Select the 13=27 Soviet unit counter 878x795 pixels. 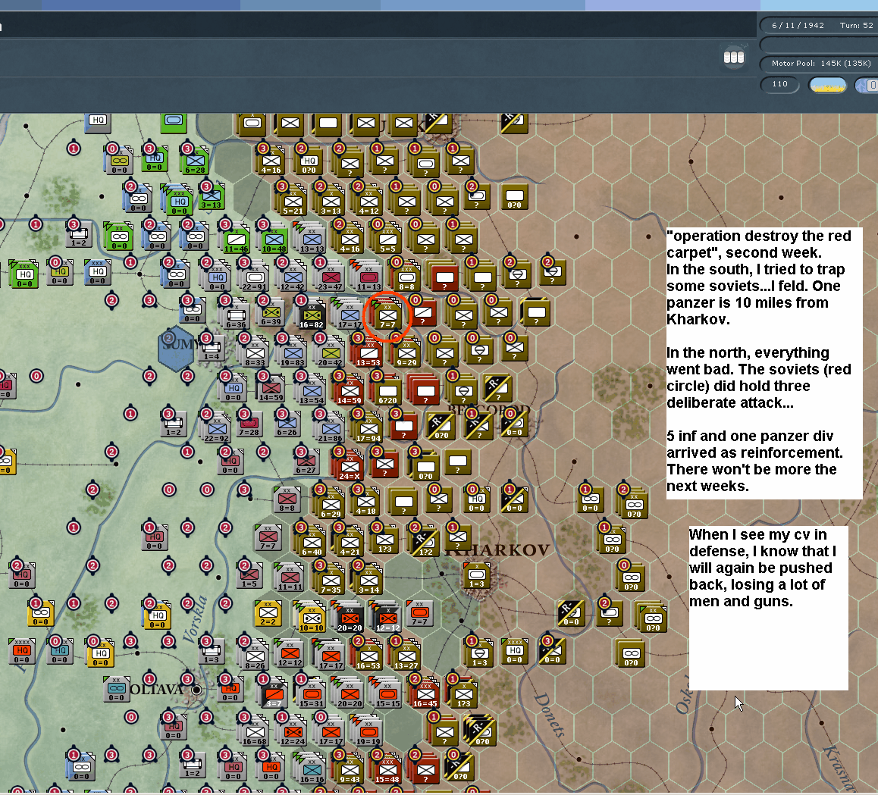406,658
